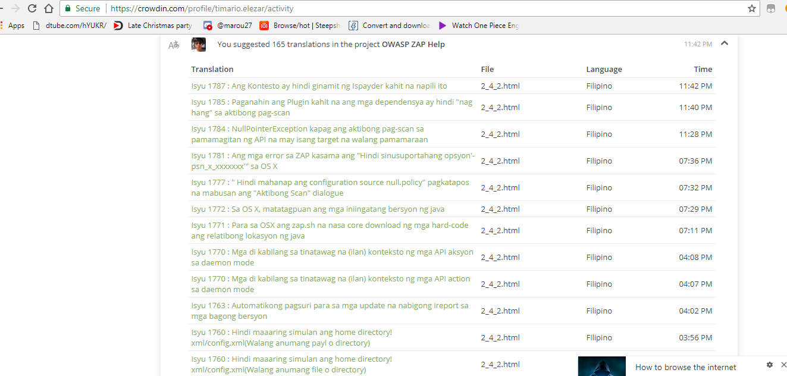787x376 pixels.
Task: Collapse the OWASP ZAP Help activity group
Action: tap(725, 43)
